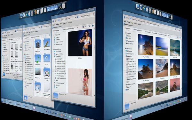
Task: Open the computer monitor icon in right-face dock
Action: click(138, 6)
